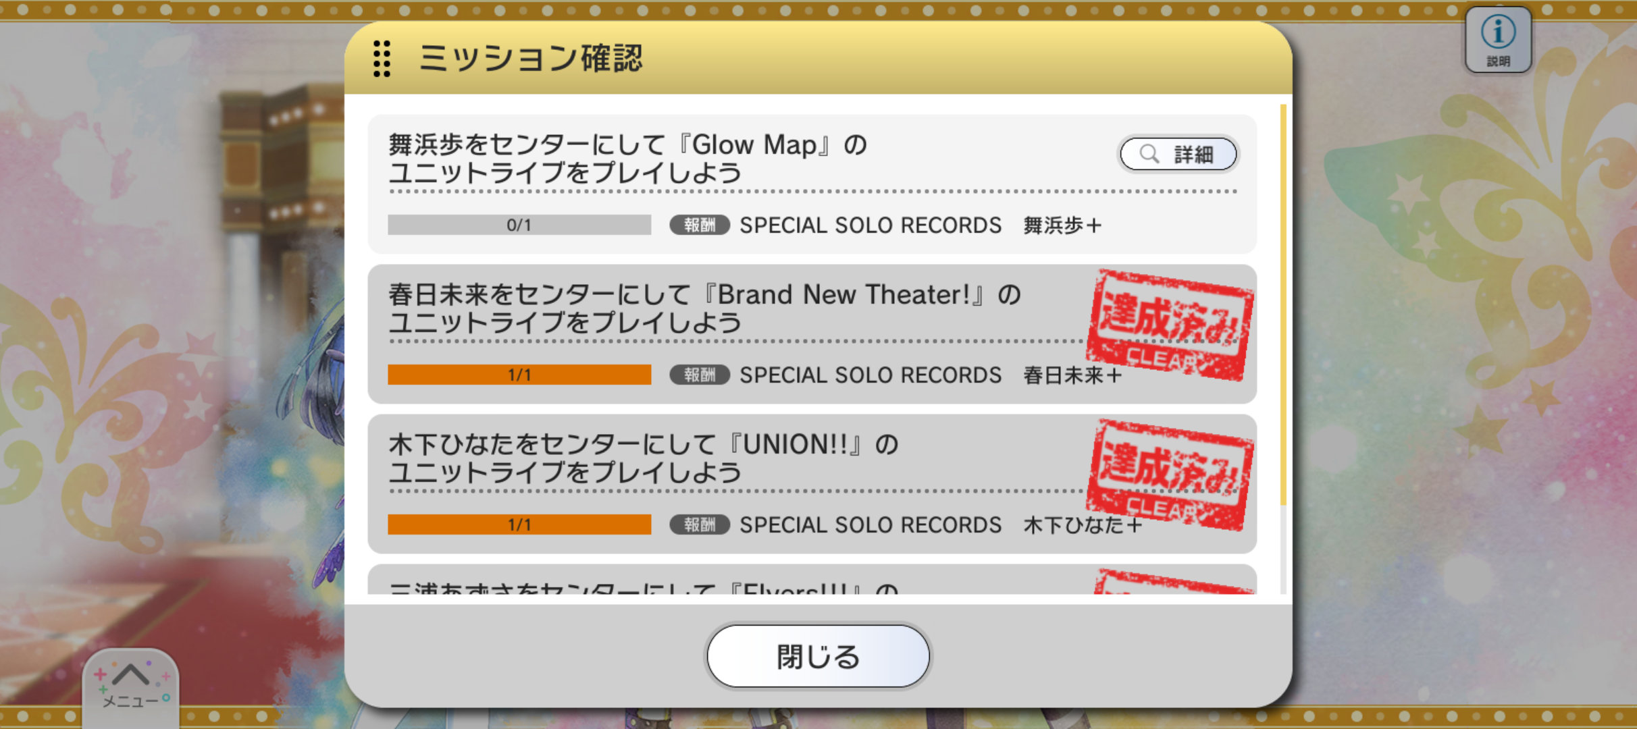The width and height of the screenshot is (1637, 729).
Task: Click the 達成済み stamp on Brand New Theater!
Action: [1170, 325]
